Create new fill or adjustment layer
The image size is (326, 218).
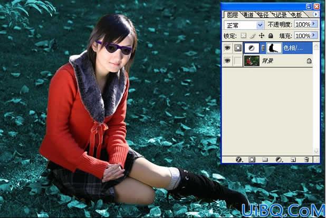(x=279, y=160)
